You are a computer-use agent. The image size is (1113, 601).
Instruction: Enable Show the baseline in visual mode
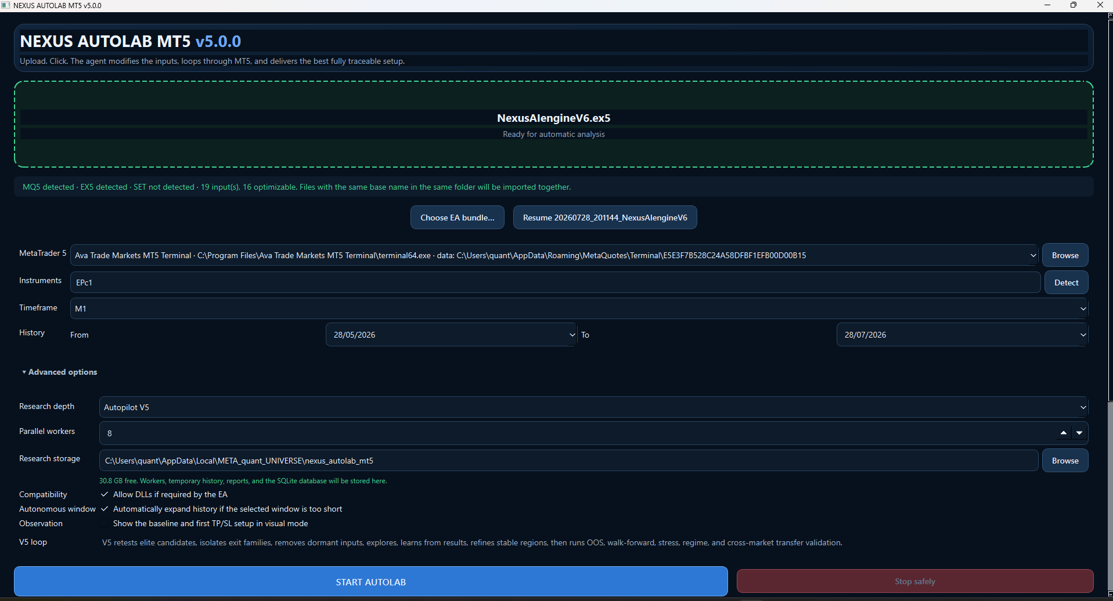[x=105, y=523]
